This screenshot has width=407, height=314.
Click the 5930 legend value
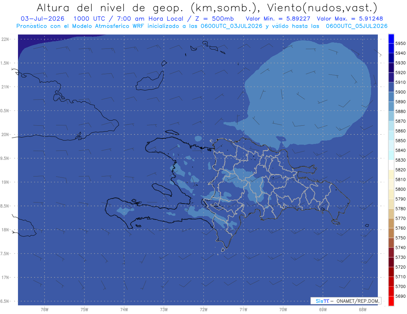400,63
